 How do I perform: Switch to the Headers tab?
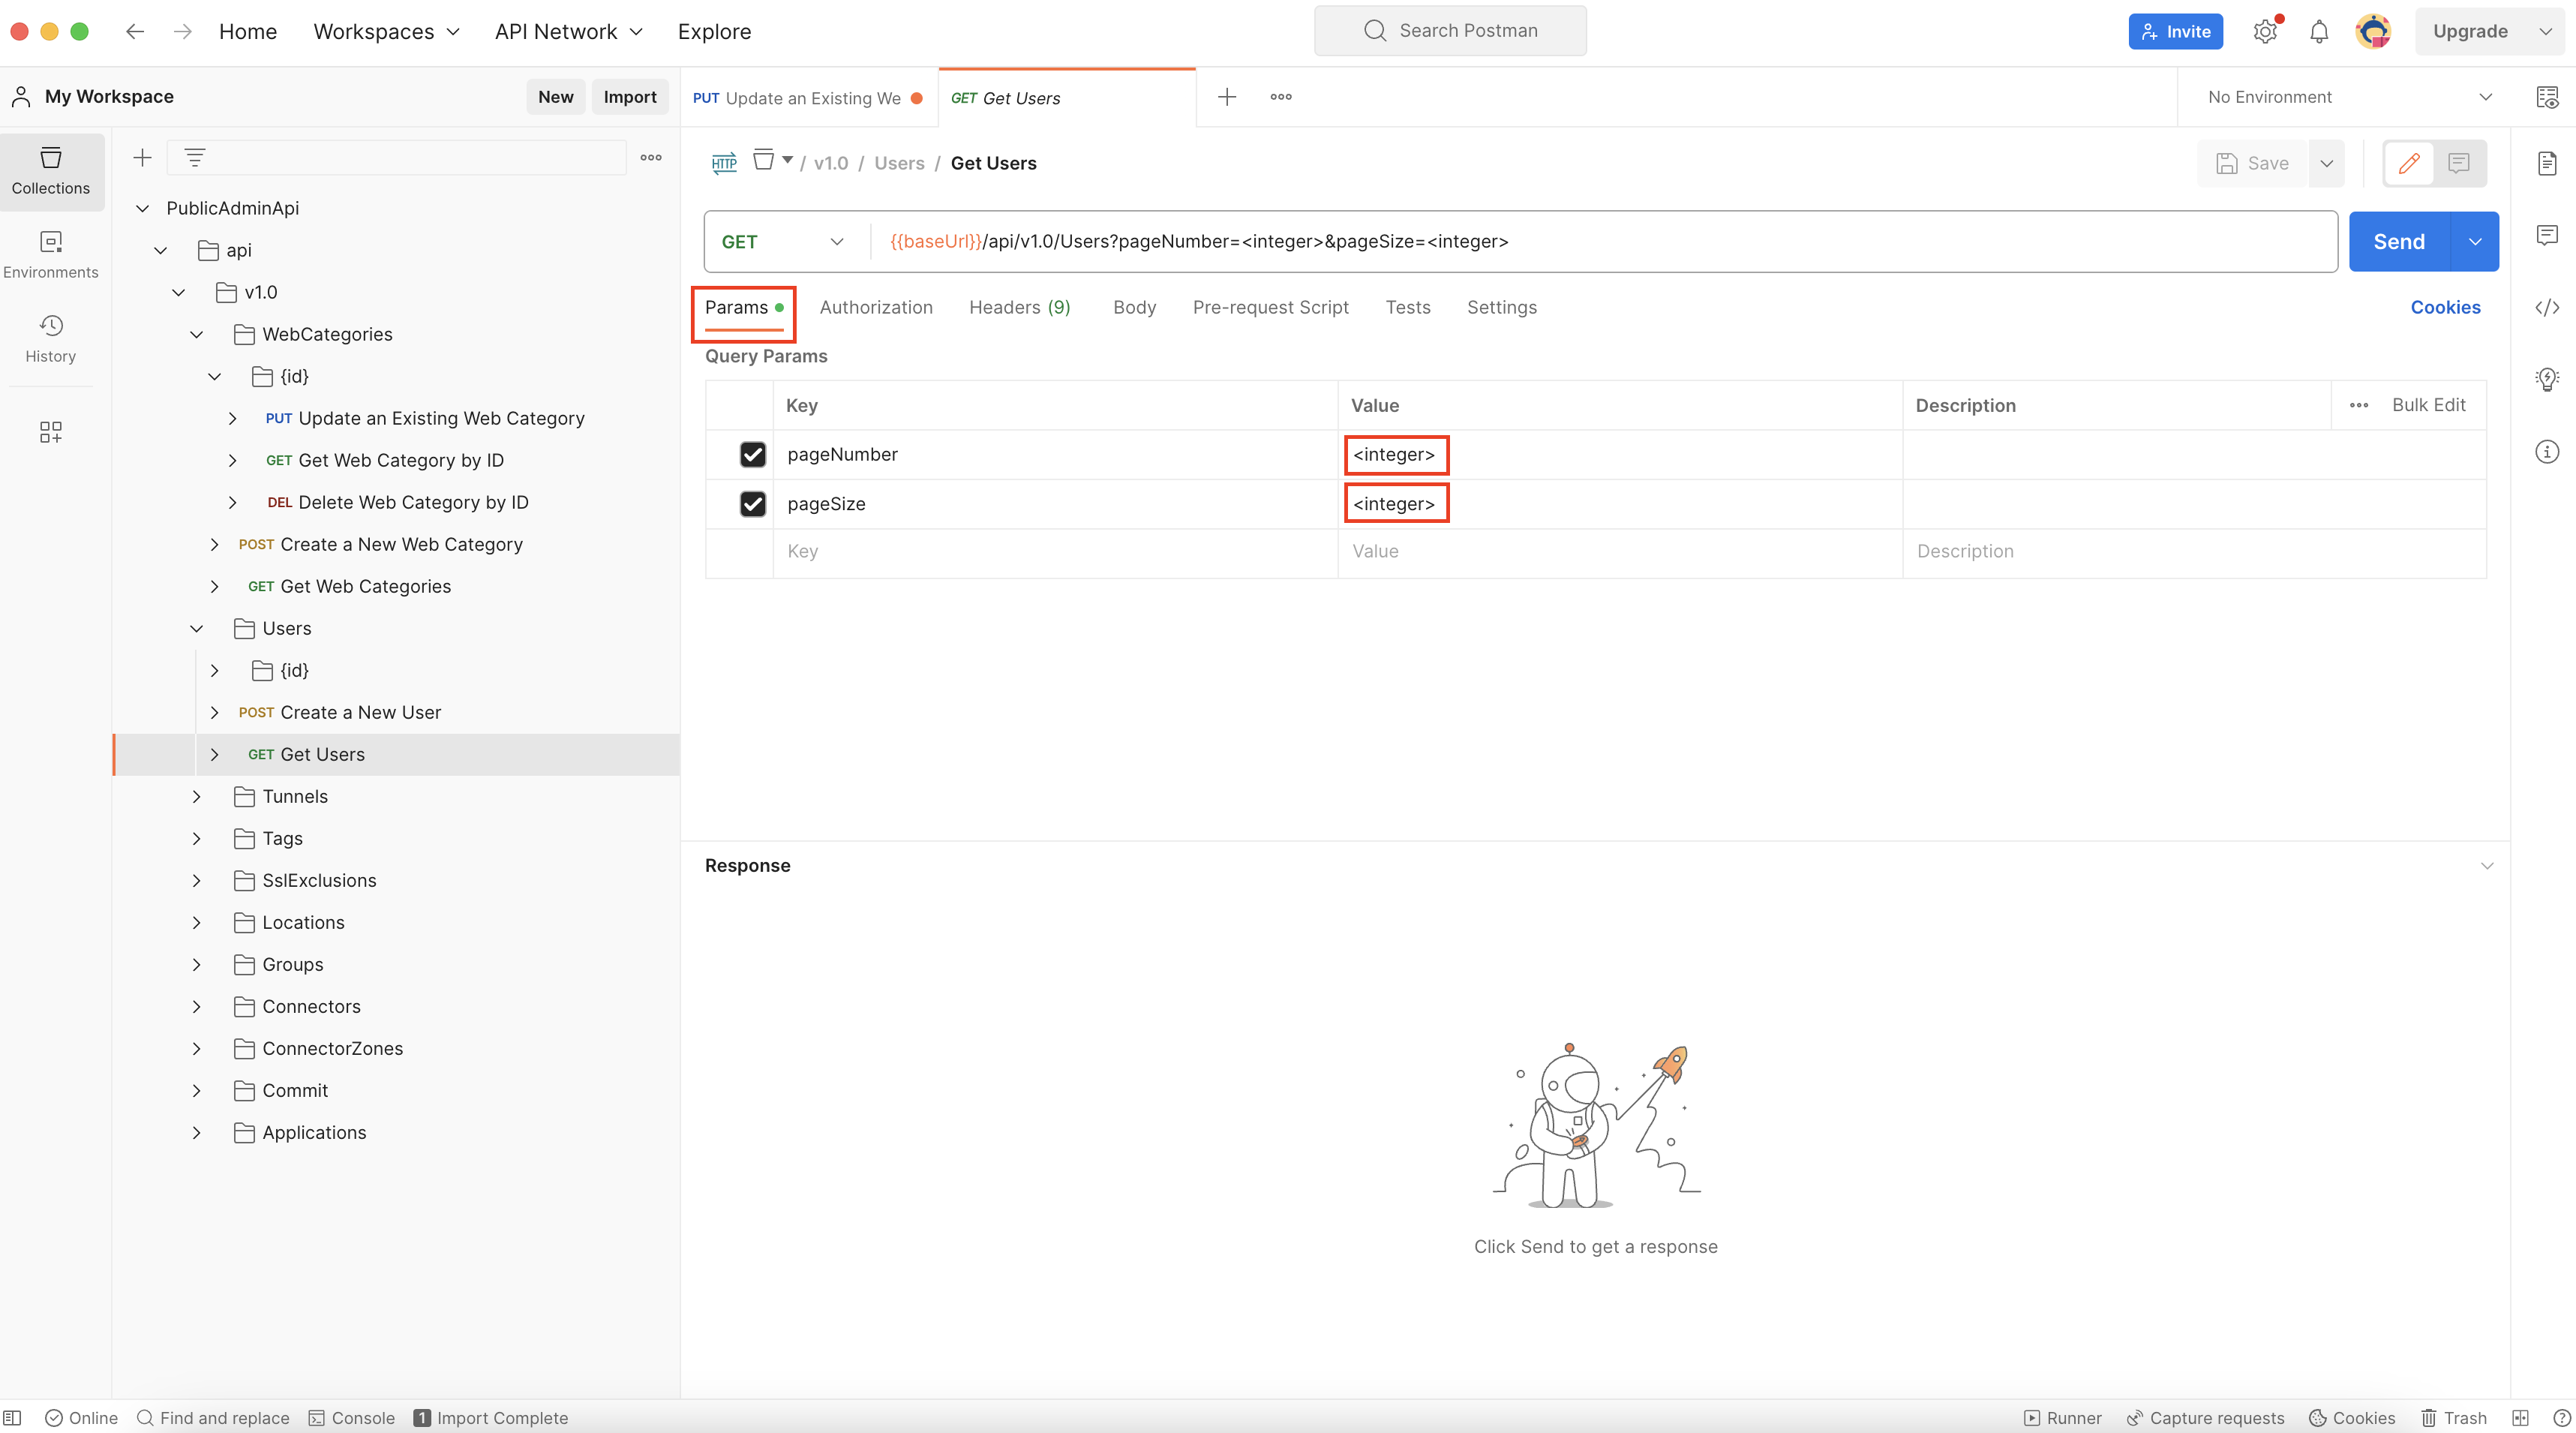[x=1019, y=307]
